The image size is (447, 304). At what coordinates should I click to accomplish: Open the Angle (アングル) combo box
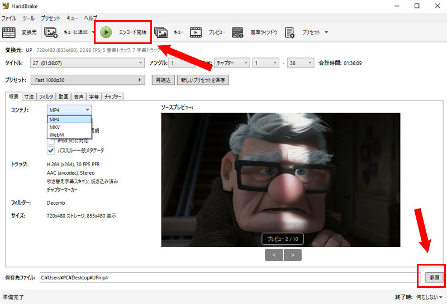coord(182,63)
